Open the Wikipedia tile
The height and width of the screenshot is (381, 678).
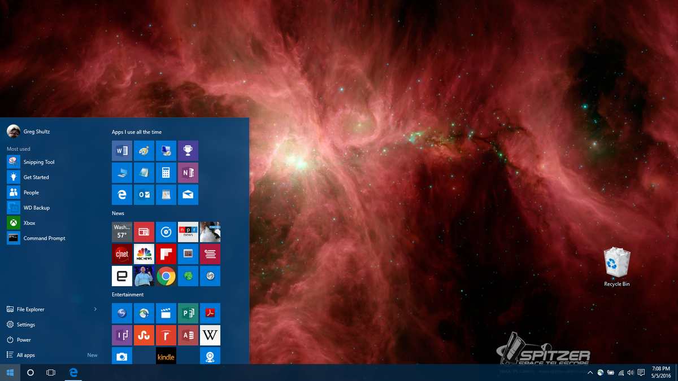click(210, 335)
